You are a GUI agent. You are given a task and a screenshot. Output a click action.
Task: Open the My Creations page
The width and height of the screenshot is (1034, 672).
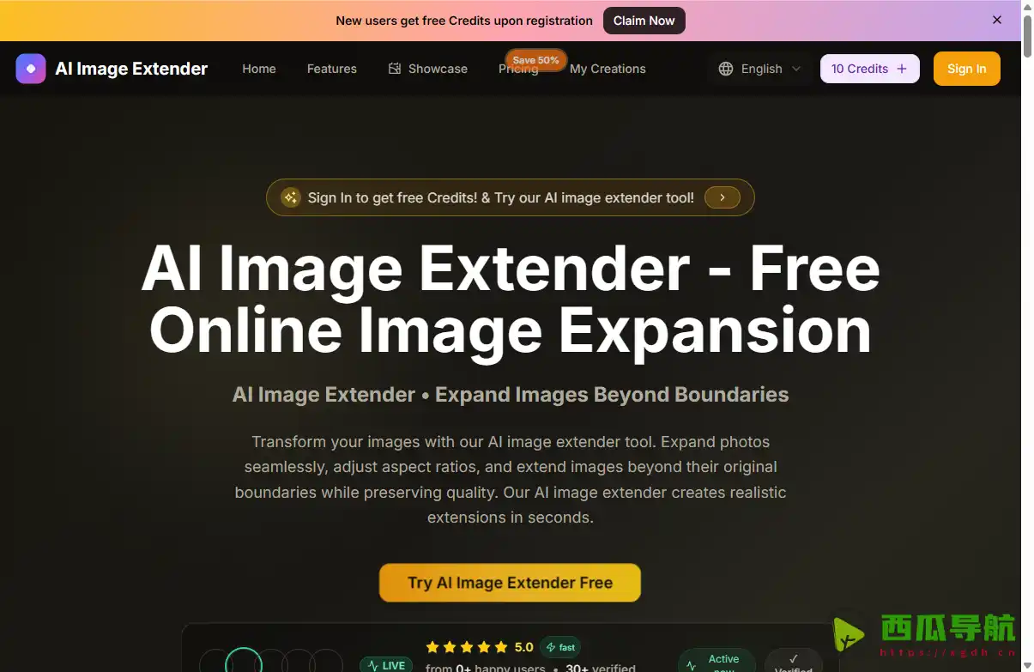point(608,69)
